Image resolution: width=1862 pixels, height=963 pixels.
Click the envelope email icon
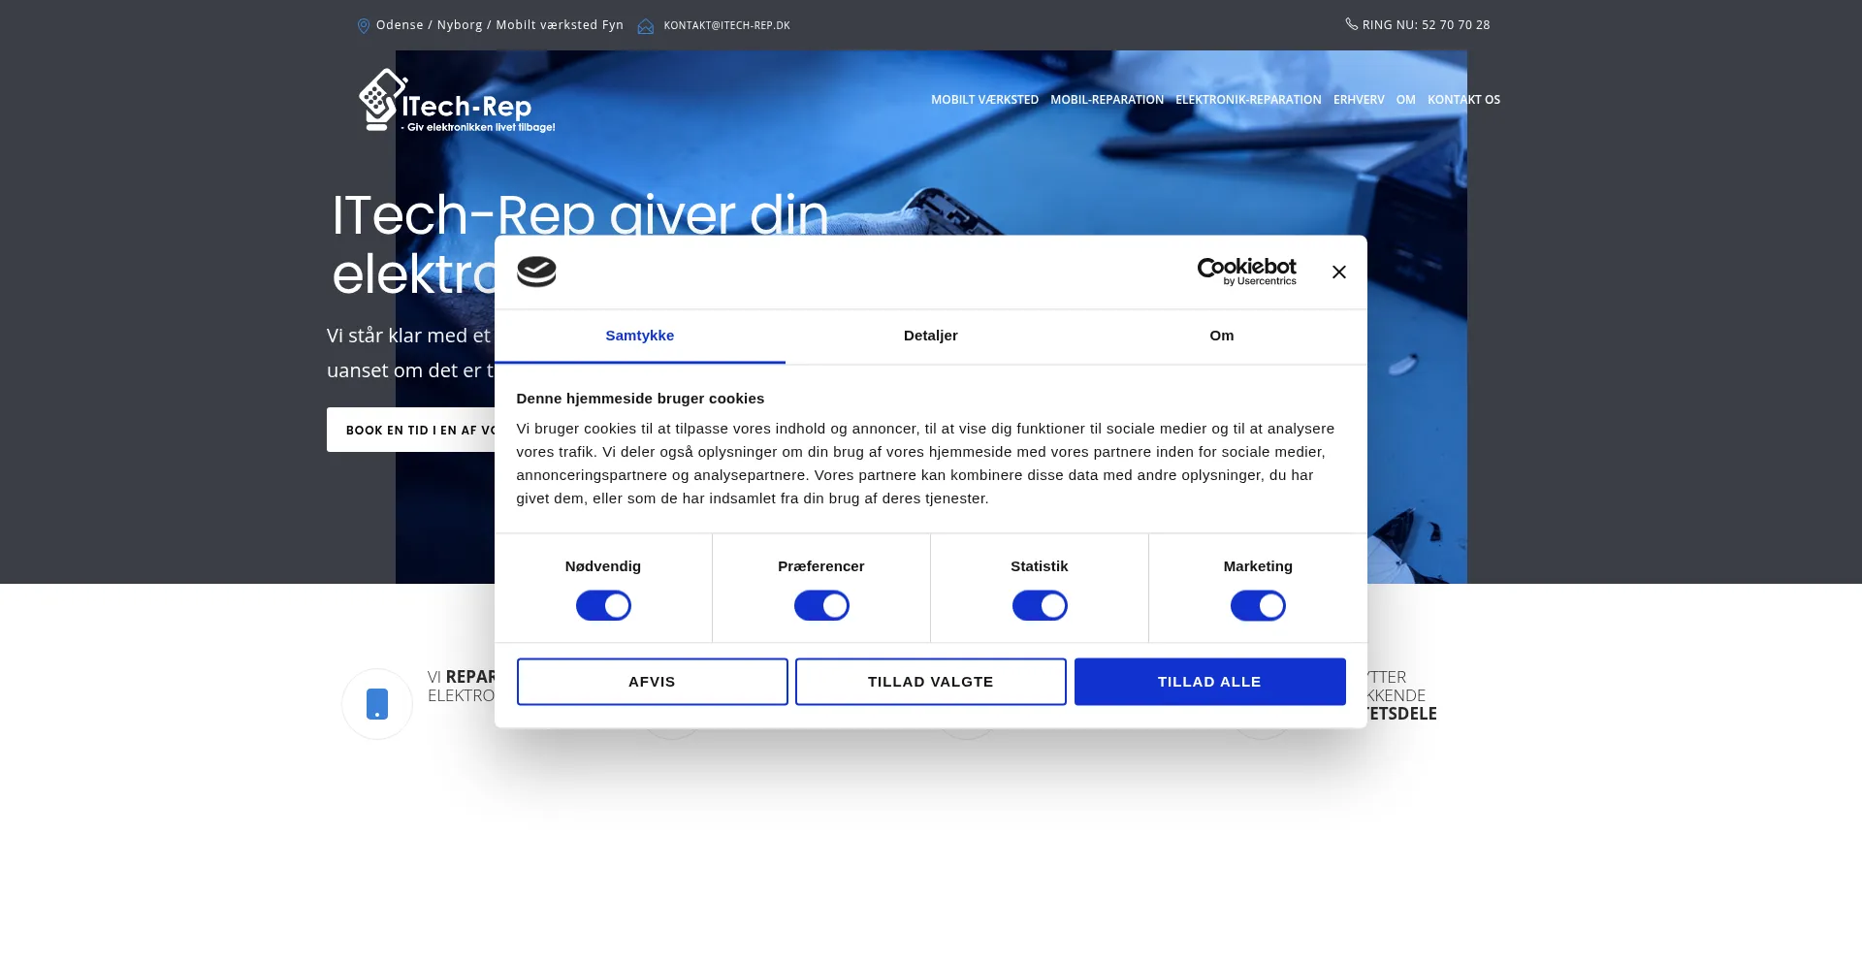click(x=646, y=26)
